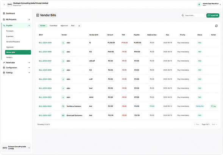223x155 pixels.
Task: Click the TS avatar for TechNova Solutions
Action: pyautogui.click(x=63, y=106)
